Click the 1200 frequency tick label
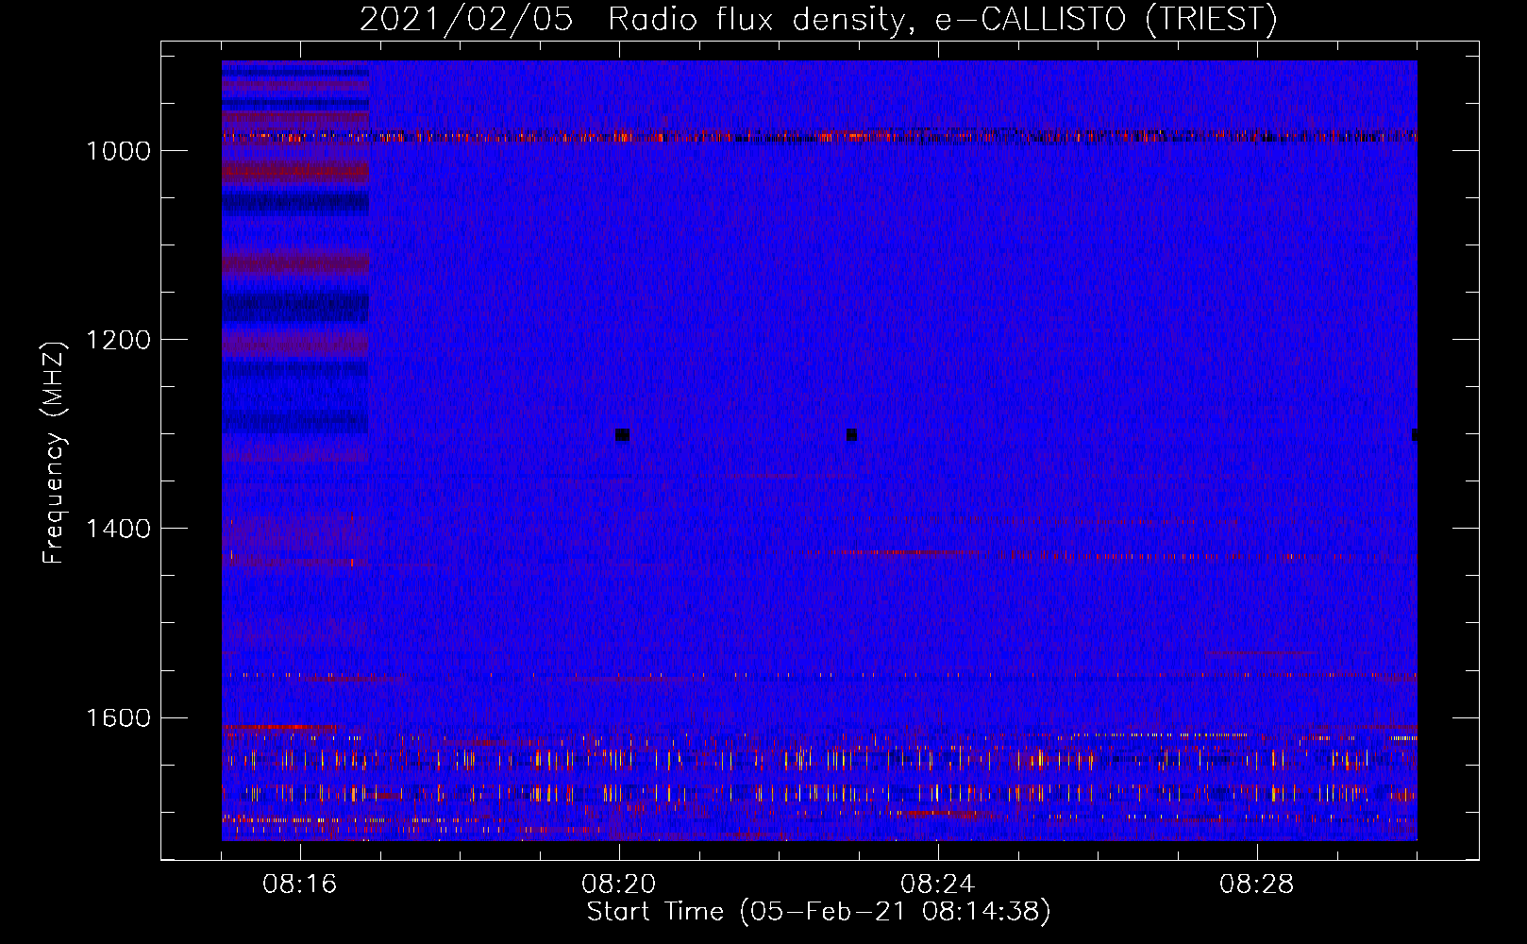The height and width of the screenshot is (944, 1527). pos(118,340)
